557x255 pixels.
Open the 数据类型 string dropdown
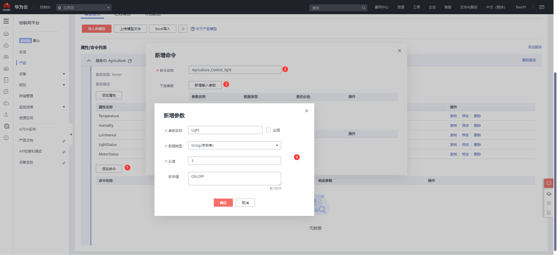[x=234, y=145]
